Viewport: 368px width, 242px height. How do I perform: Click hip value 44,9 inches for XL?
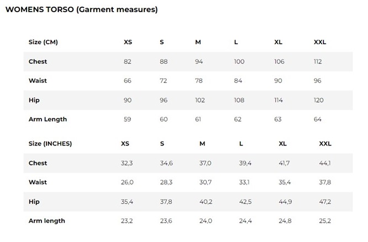coord(285,202)
